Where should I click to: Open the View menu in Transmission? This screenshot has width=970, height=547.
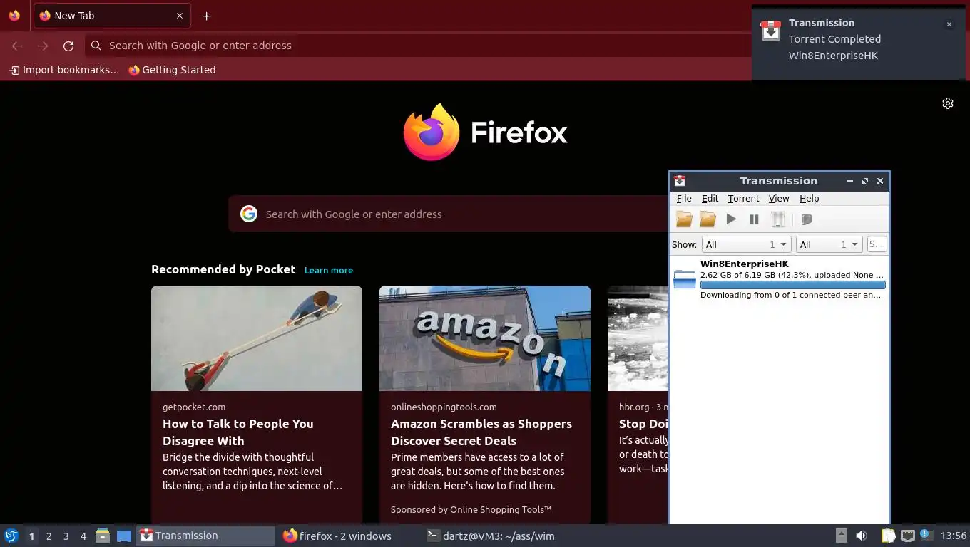click(x=778, y=199)
